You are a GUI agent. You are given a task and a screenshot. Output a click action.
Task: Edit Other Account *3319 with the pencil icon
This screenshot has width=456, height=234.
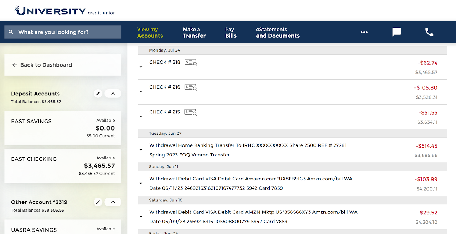[98, 202]
